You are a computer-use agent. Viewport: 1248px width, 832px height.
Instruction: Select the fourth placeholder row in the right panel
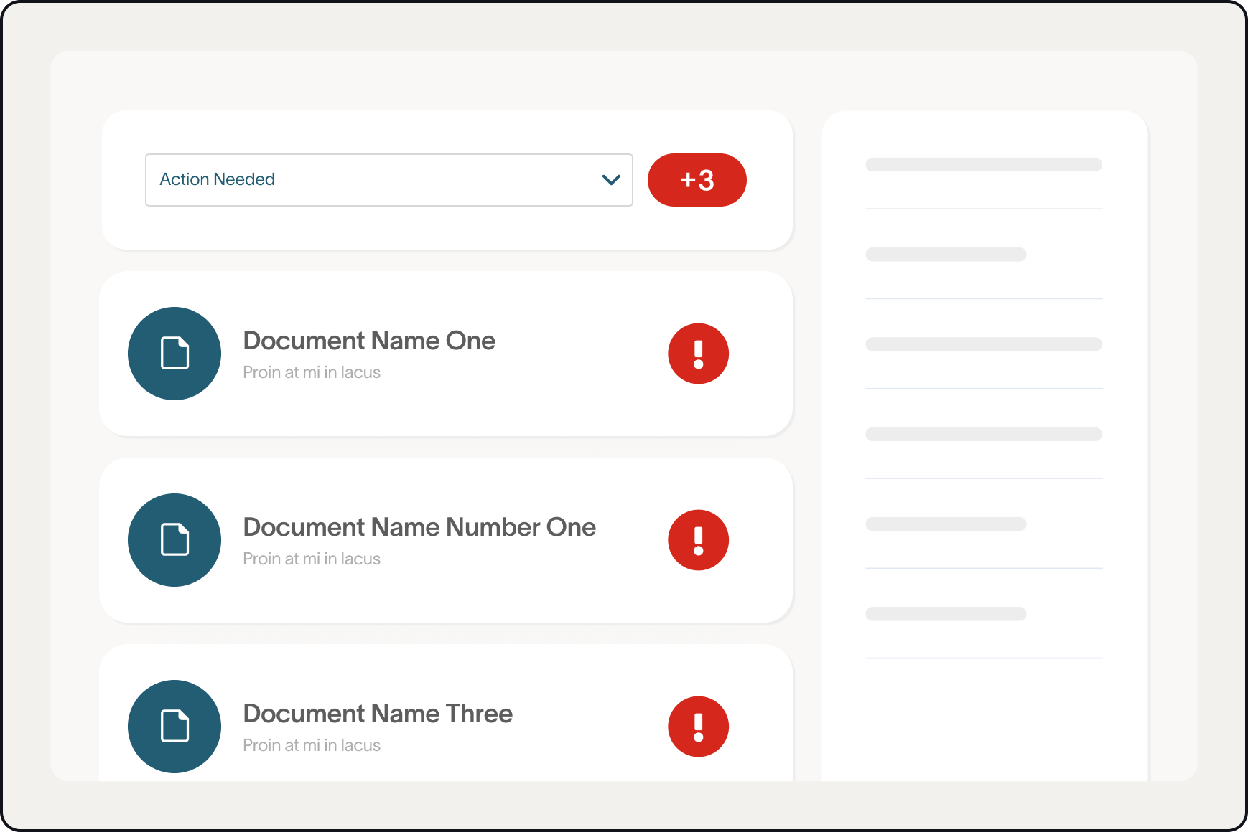(x=983, y=434)
